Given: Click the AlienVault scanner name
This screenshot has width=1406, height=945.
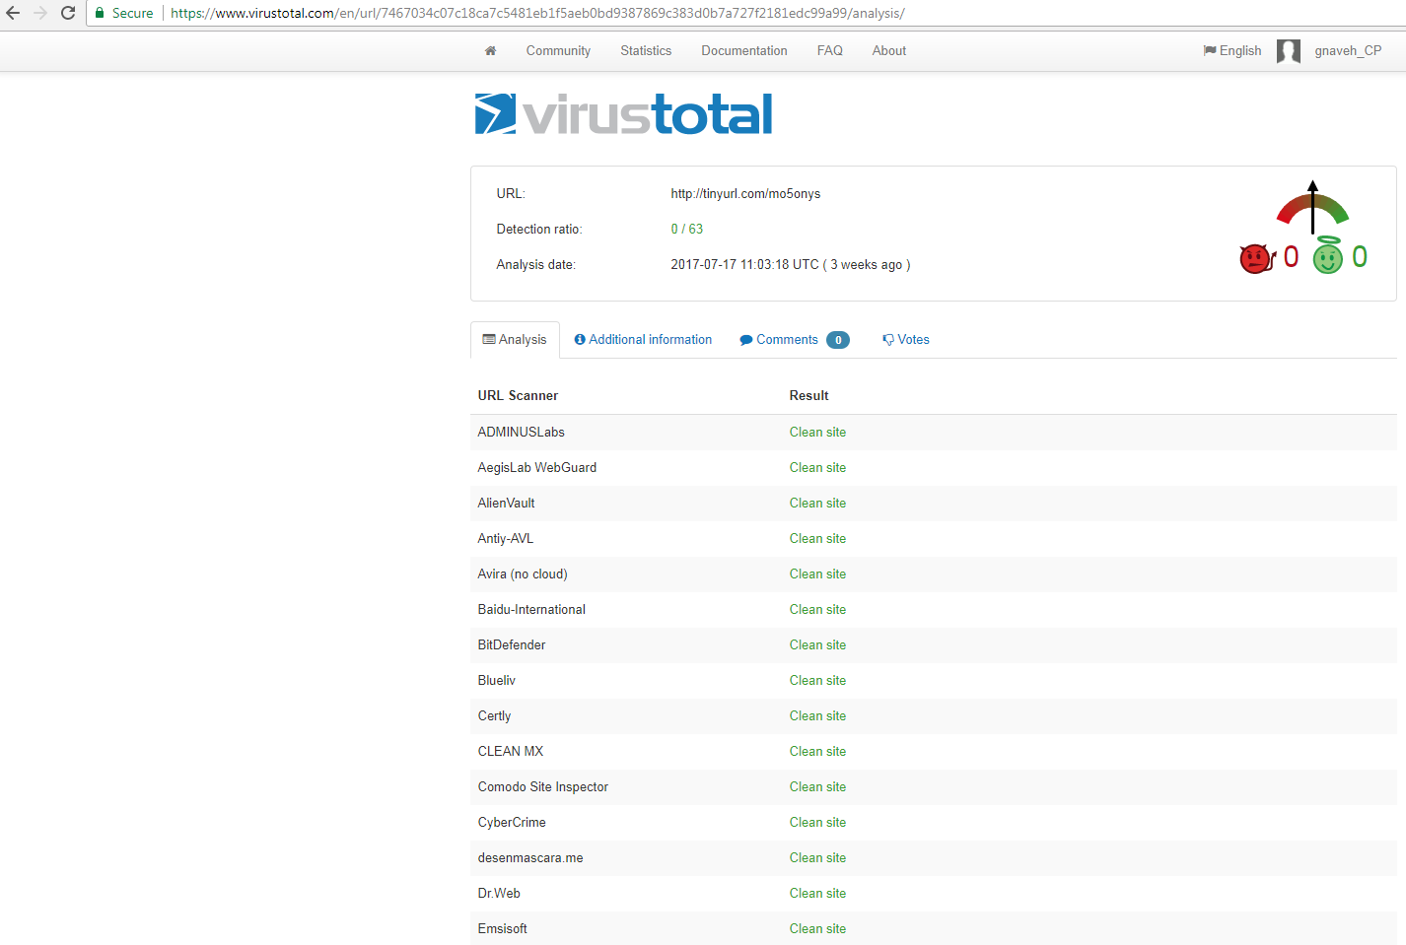Looking at the screenshot, I should pos(506,503).
